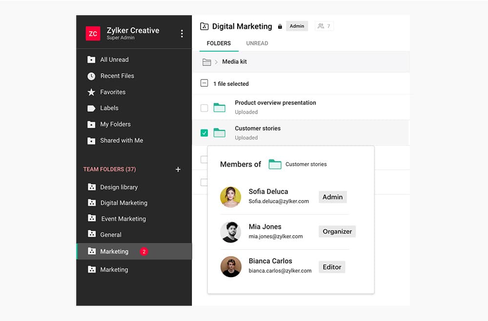Open Bianca Carlos's Editor role selector
The height and width of the screenshot is (321, 488).
332,267
